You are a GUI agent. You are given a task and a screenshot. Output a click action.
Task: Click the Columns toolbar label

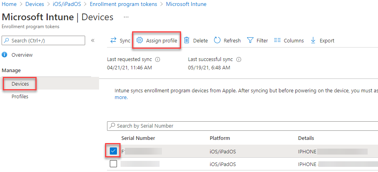tap(294, 40)
